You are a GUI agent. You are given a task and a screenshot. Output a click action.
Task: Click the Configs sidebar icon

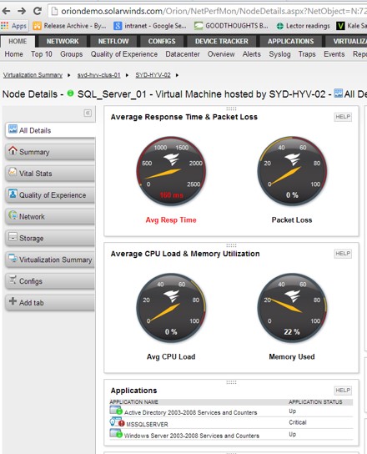pyautogui.click(x=13, y=280)
